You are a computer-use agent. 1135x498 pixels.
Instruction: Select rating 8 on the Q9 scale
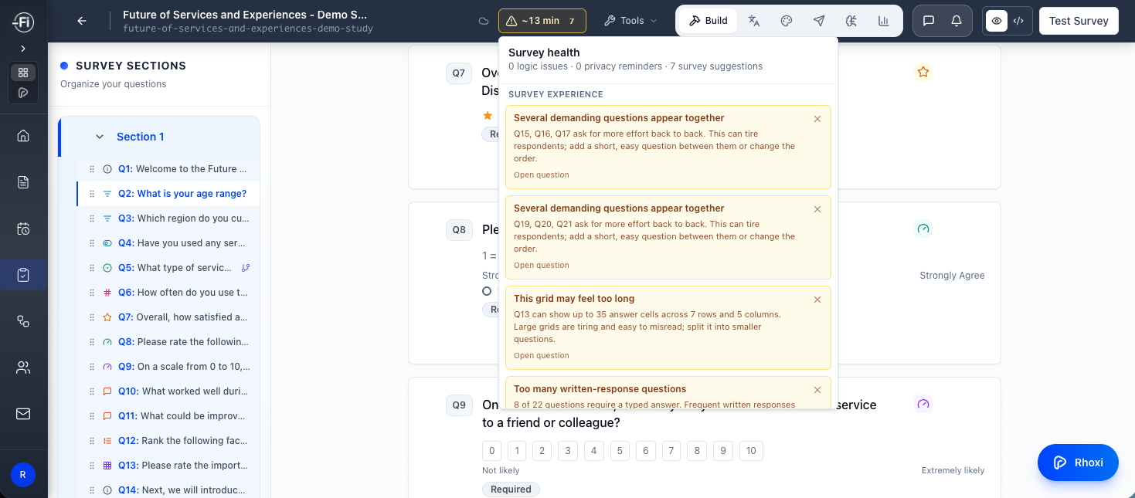coord(697,451)
